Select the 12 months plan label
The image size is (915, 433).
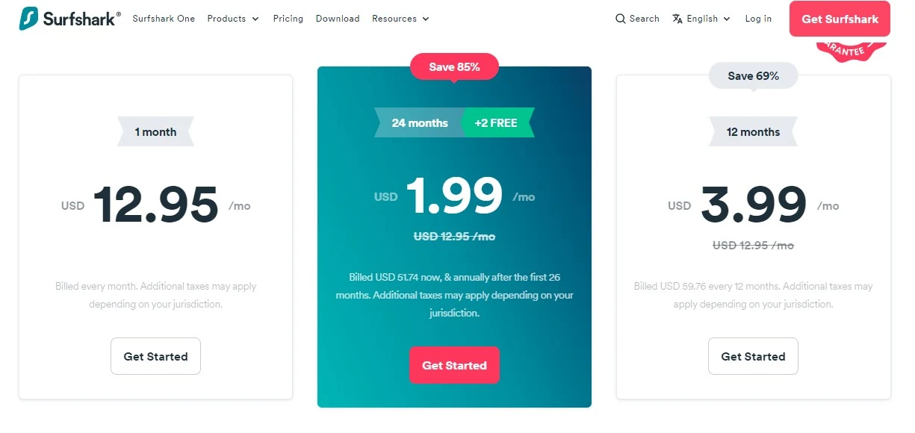[x=753, y=131]
